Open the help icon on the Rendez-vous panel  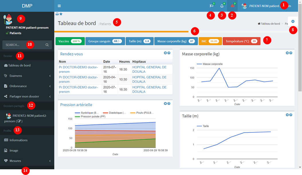169,53
